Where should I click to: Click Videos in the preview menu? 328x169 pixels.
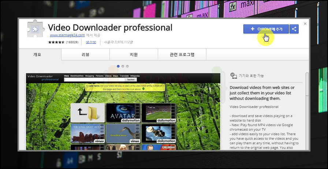(x=108, y=76)
